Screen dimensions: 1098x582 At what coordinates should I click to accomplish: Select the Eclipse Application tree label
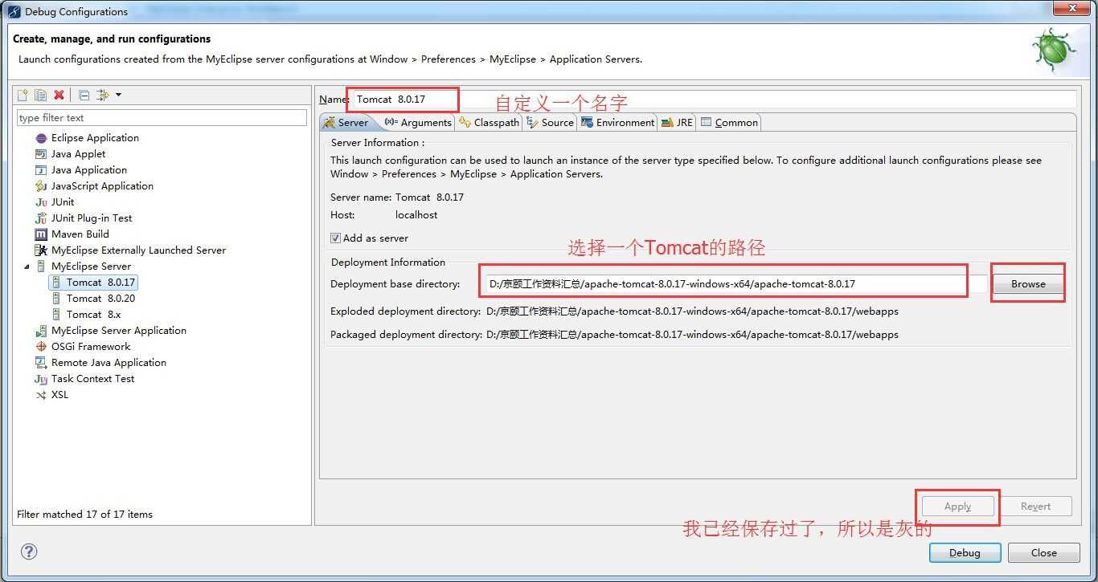(95, 138)
